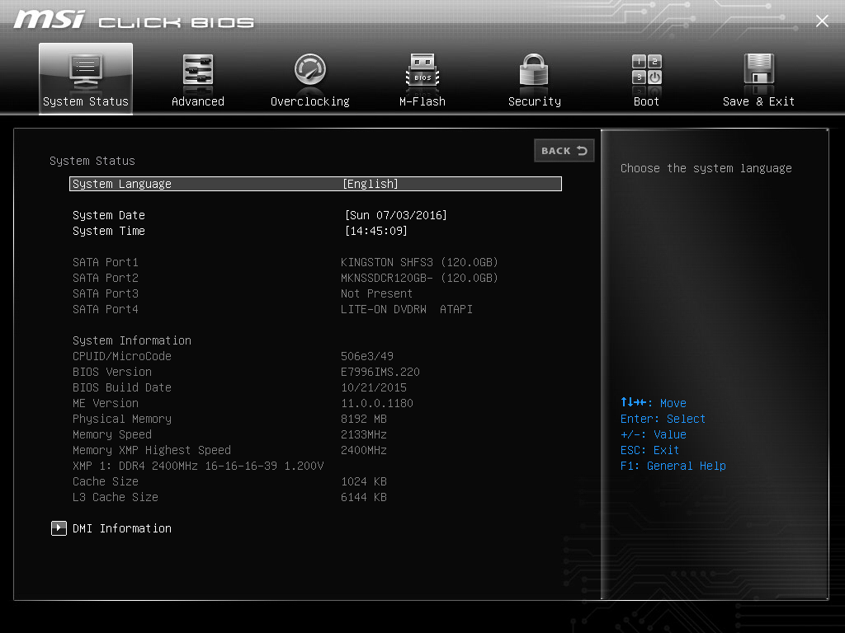Select the Boot order icon

point(647,70)
